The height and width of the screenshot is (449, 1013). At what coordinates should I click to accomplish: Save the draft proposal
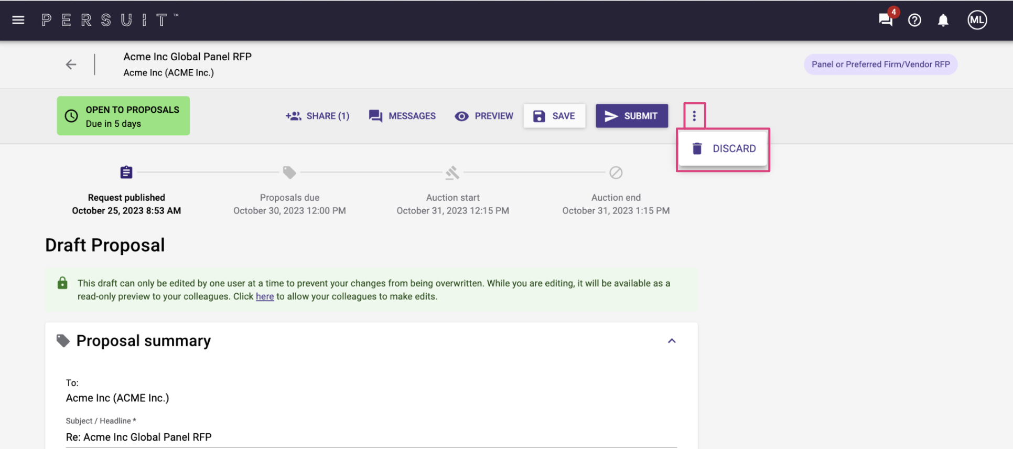coord(554,116)
